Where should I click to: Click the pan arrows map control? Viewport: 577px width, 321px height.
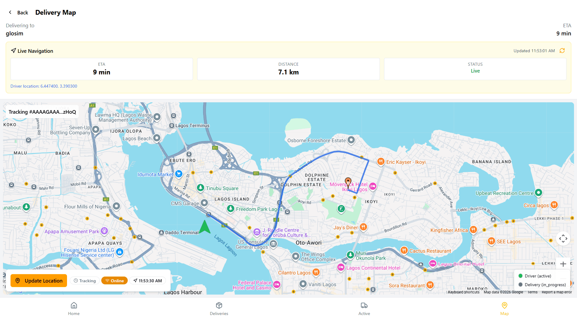click(563, 238)
